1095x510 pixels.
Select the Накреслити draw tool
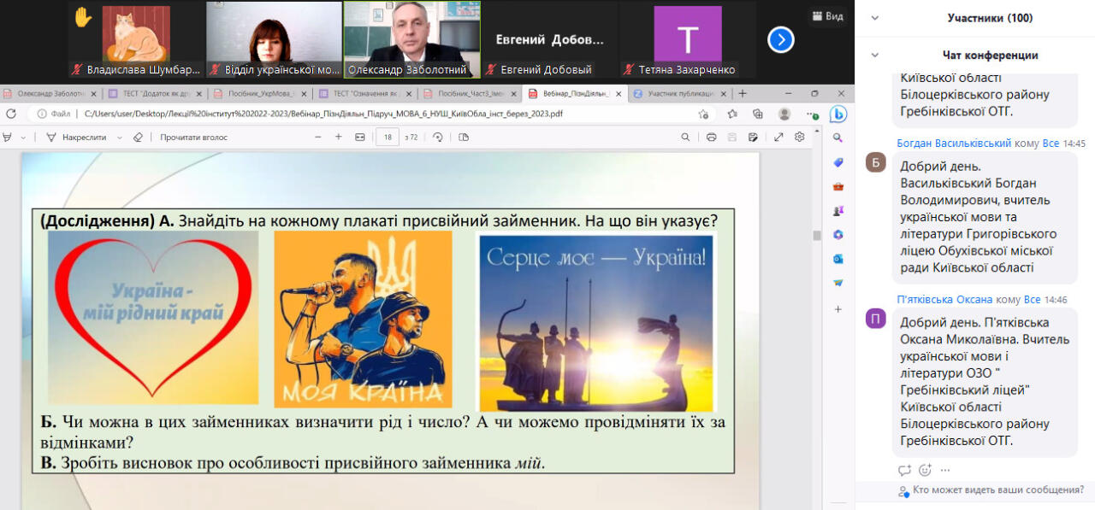click(77, 137)
